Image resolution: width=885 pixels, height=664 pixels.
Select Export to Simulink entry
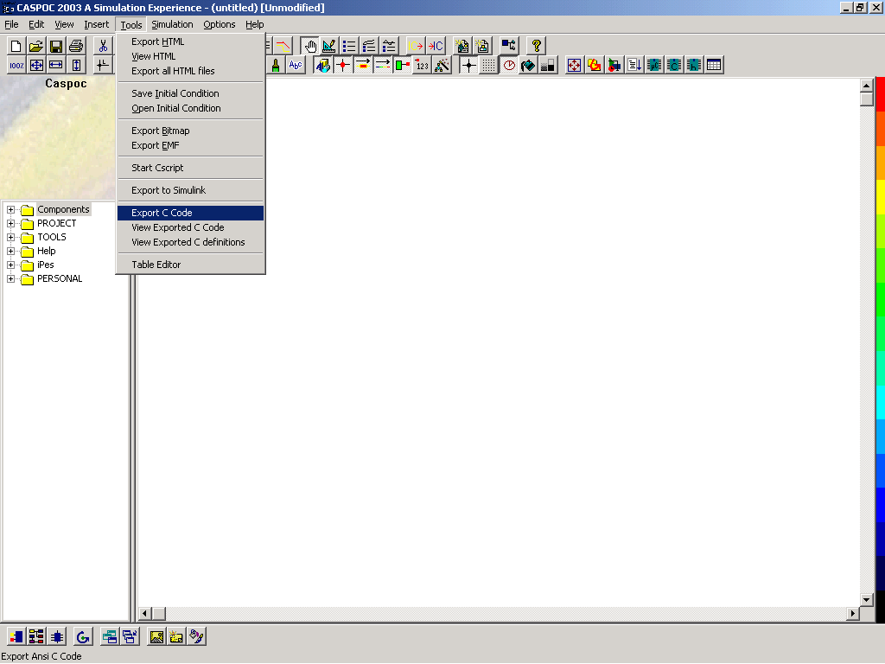(191, 190)
